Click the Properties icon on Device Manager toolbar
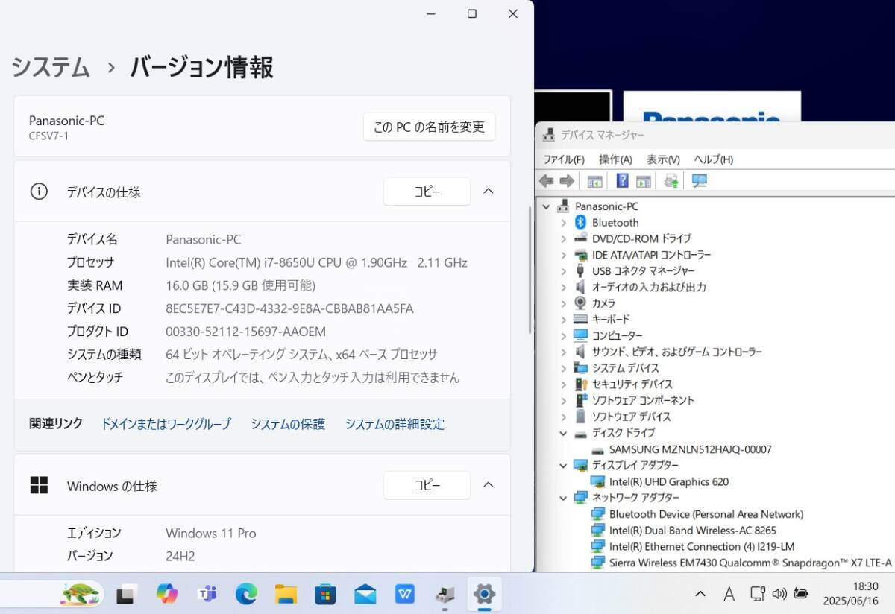 click(x=642, y=180)
